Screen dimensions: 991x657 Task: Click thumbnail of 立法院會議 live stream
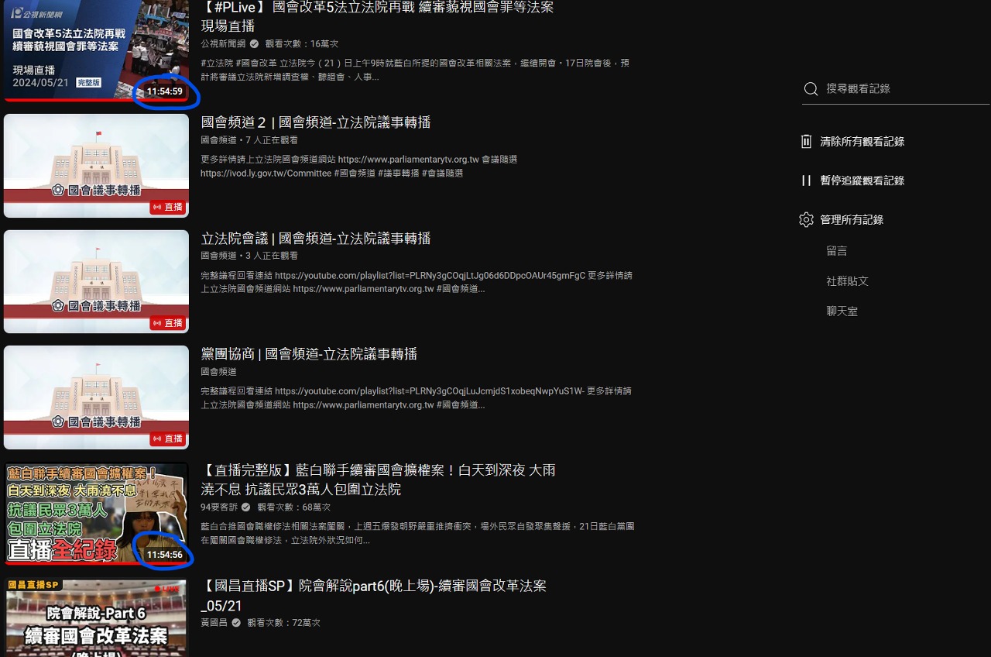[x=96, y=282]
